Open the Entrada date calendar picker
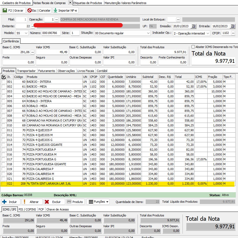Screen dimensions: 238x238 point(233,26)
